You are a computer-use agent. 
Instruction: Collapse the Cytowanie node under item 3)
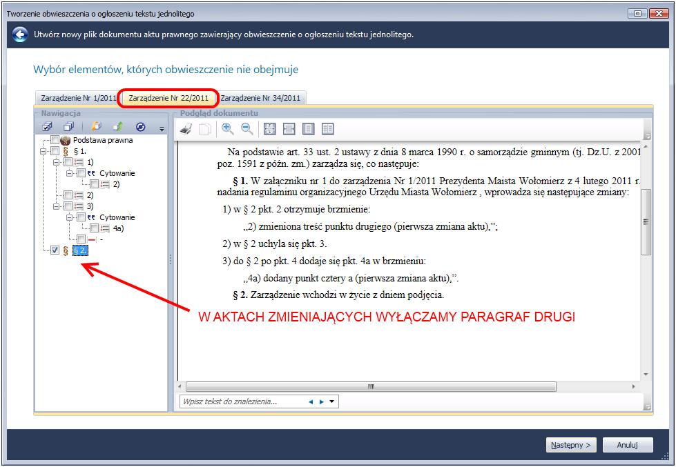tap(70, 217)
